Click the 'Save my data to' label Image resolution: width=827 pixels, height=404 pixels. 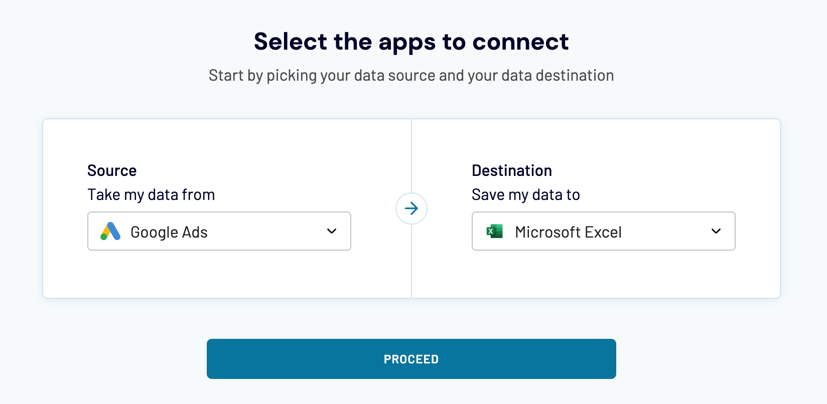[x=526, y=195]
